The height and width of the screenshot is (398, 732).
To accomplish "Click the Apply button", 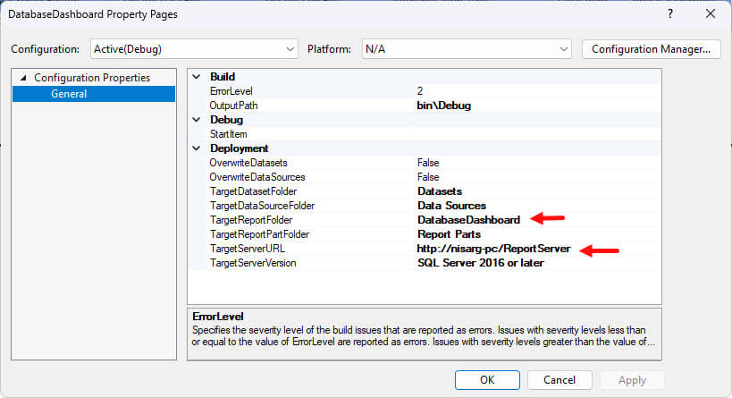I will tap(632, 380).
